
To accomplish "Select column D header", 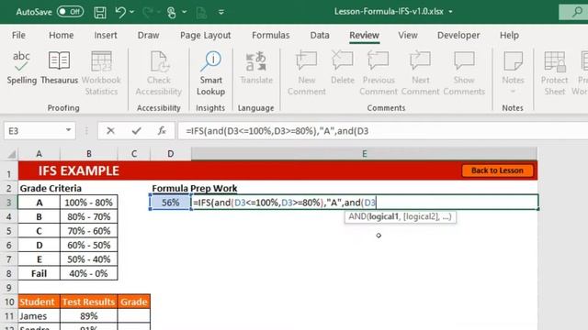I will coord(171,154).
